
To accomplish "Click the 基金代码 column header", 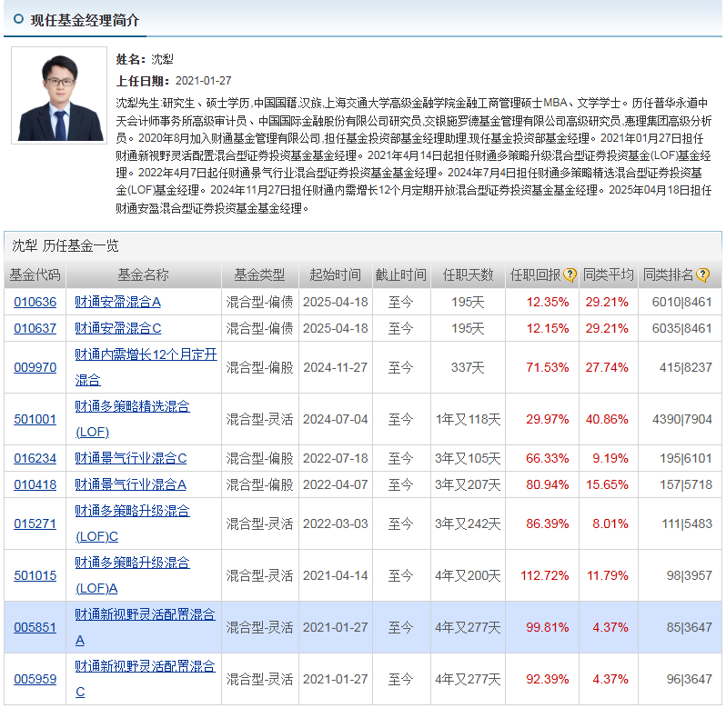I will click(x=35, y=275).
